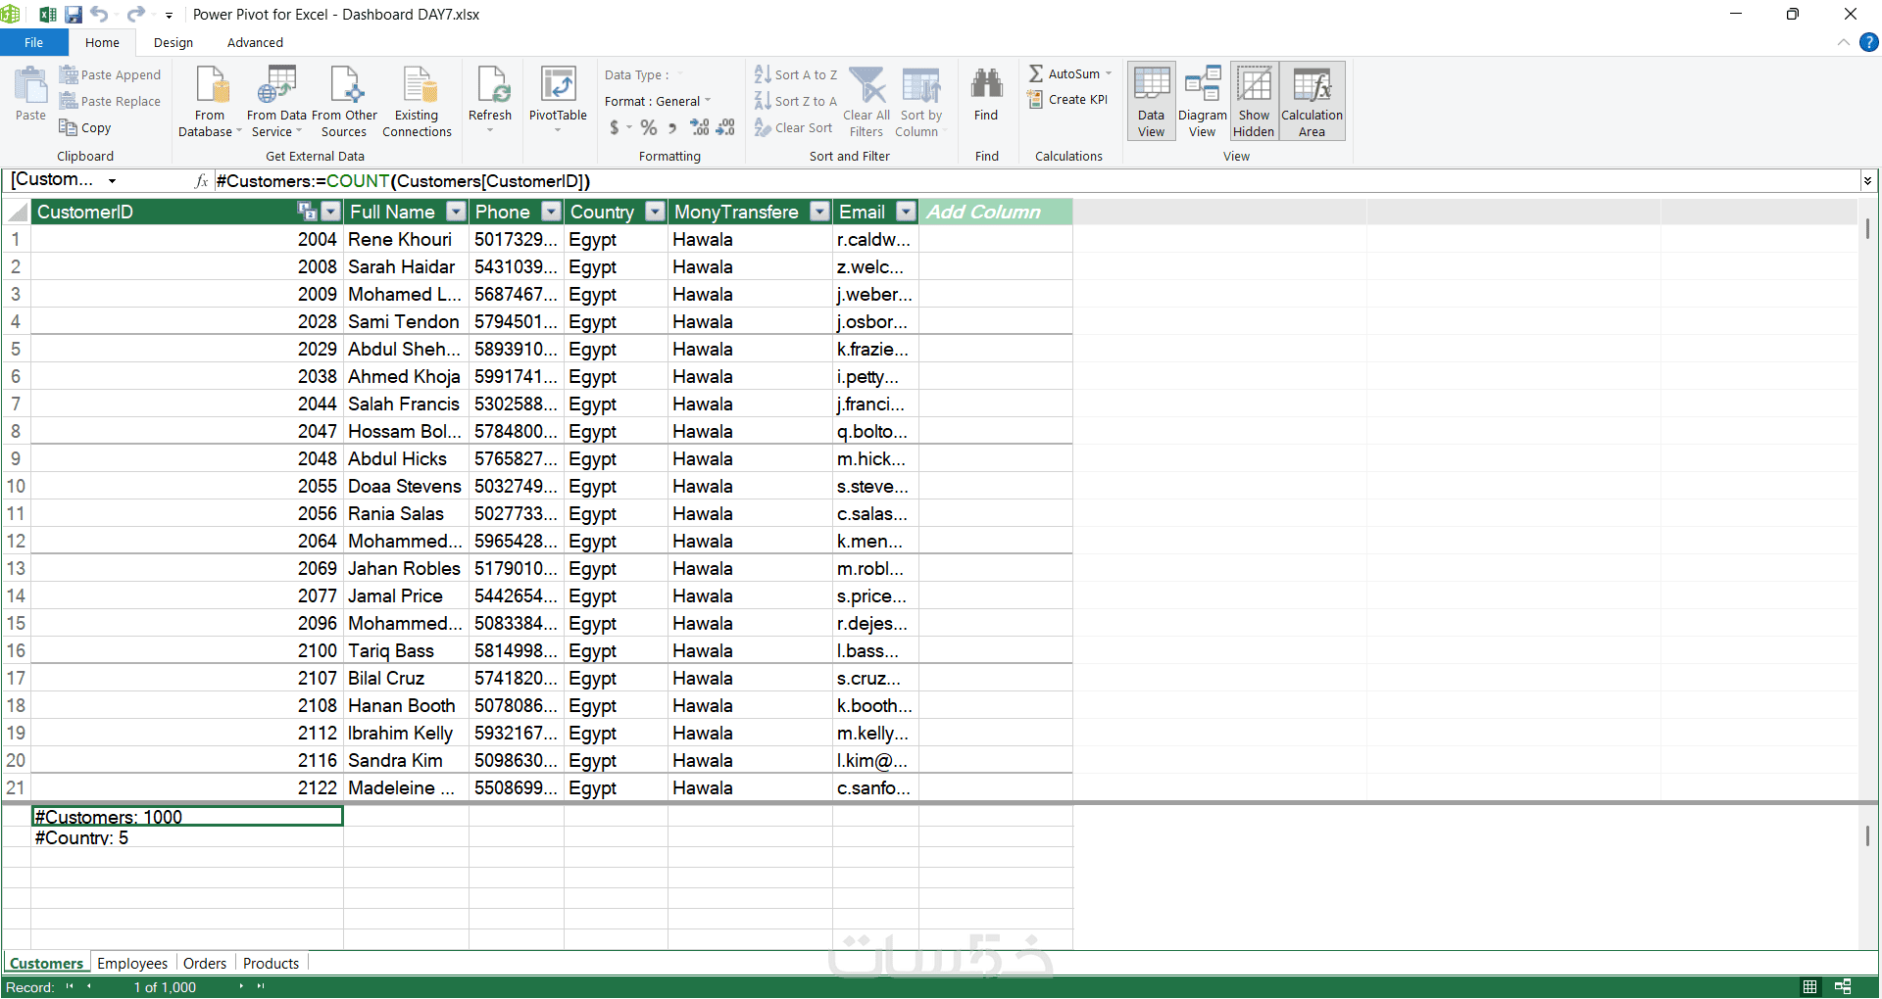Screen dimensions: 1882x999
Task: Click Paste Replace
Action: pyautogui.click(x=110, y=101)
